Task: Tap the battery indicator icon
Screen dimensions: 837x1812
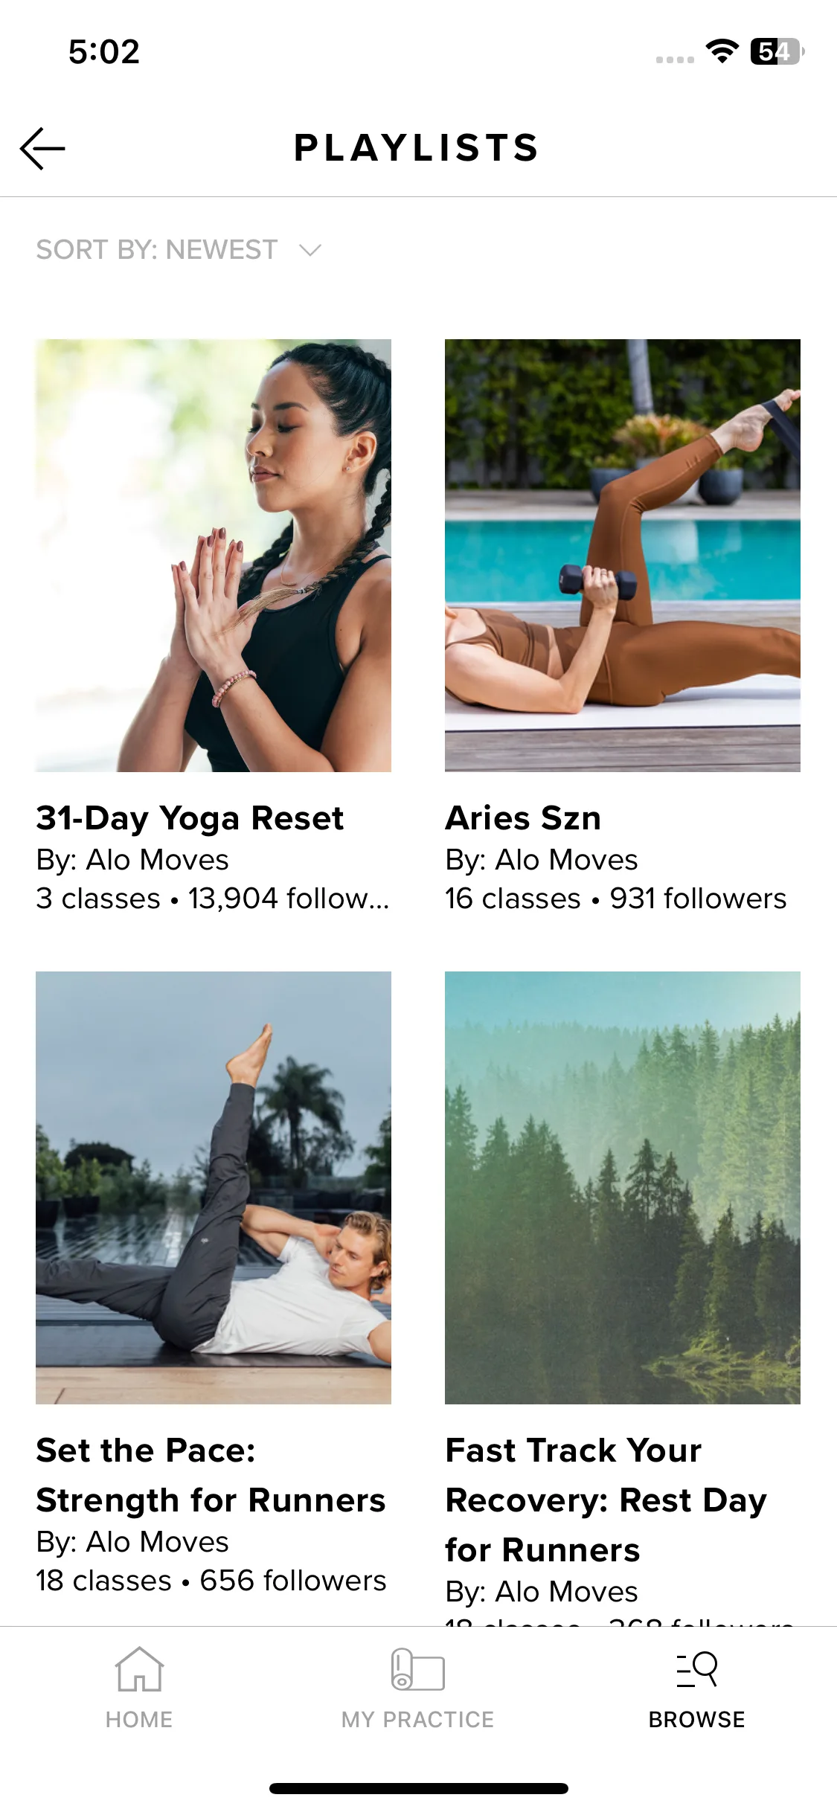Action: coord(777,51)
